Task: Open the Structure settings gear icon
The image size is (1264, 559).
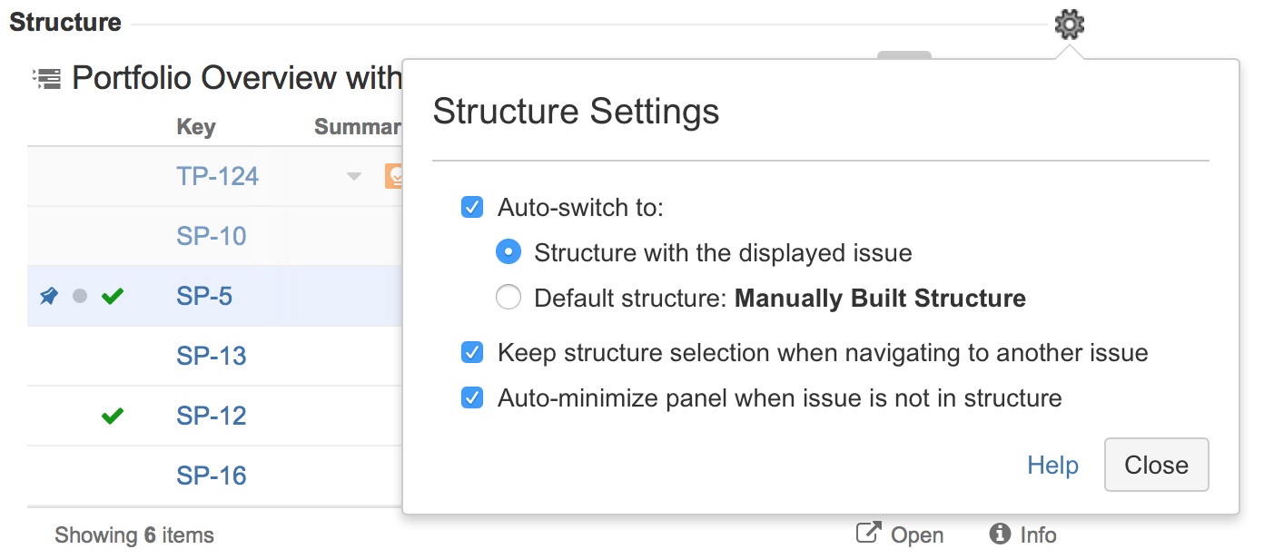Action: (1068, 23)
